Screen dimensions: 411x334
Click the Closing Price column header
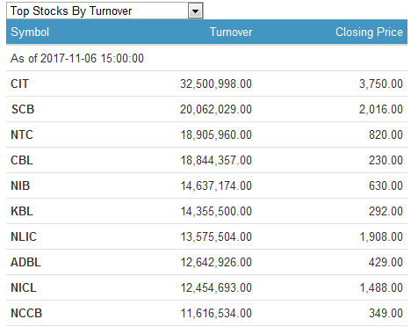click(369, 32)
